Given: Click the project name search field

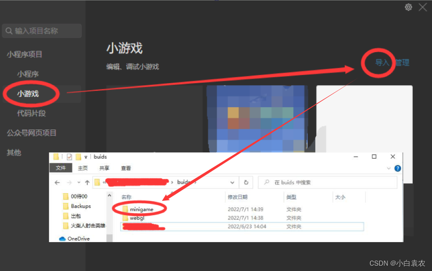Looking at the screenshot, I should [x=42, y=31].
